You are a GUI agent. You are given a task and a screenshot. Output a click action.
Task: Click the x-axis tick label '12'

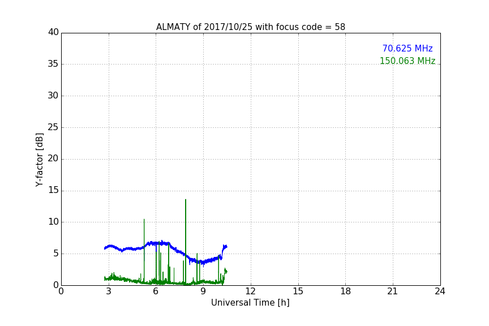(x=251, y=291)
